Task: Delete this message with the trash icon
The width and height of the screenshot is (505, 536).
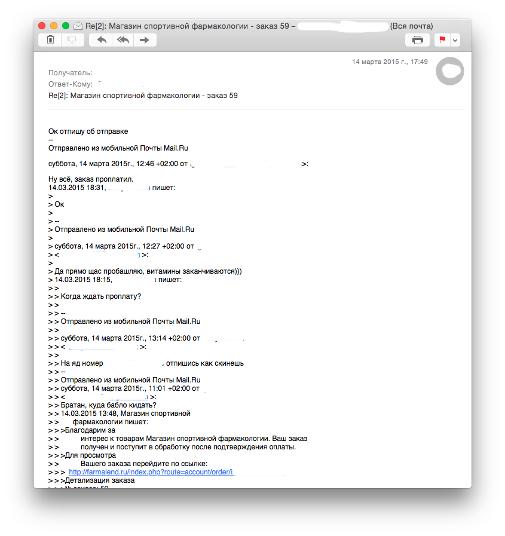Action: tap(50, 40)
